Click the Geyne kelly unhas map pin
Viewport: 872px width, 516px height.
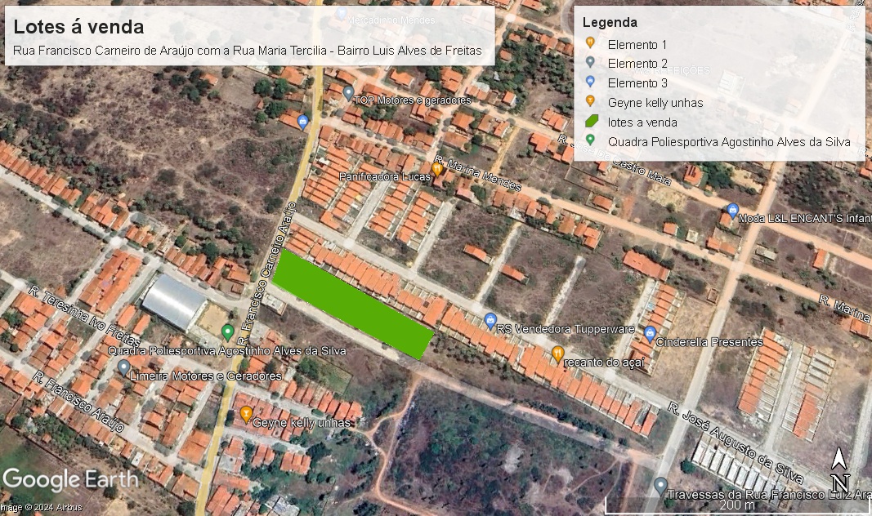click(x=246, y=415)
